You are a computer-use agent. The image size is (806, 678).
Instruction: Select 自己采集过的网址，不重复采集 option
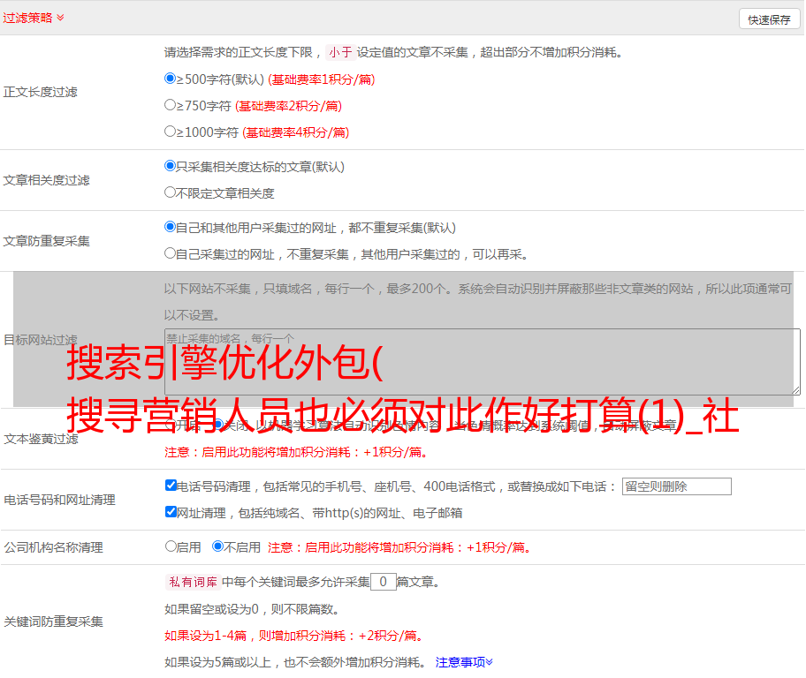coord(170,253)
